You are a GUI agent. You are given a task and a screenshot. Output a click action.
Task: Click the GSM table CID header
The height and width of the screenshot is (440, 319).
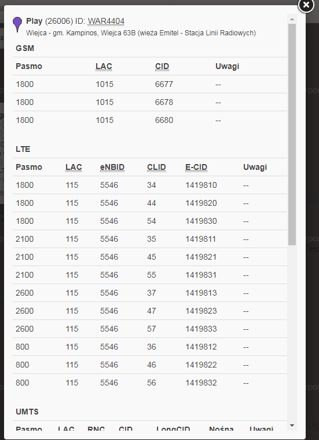pos(162,66)
